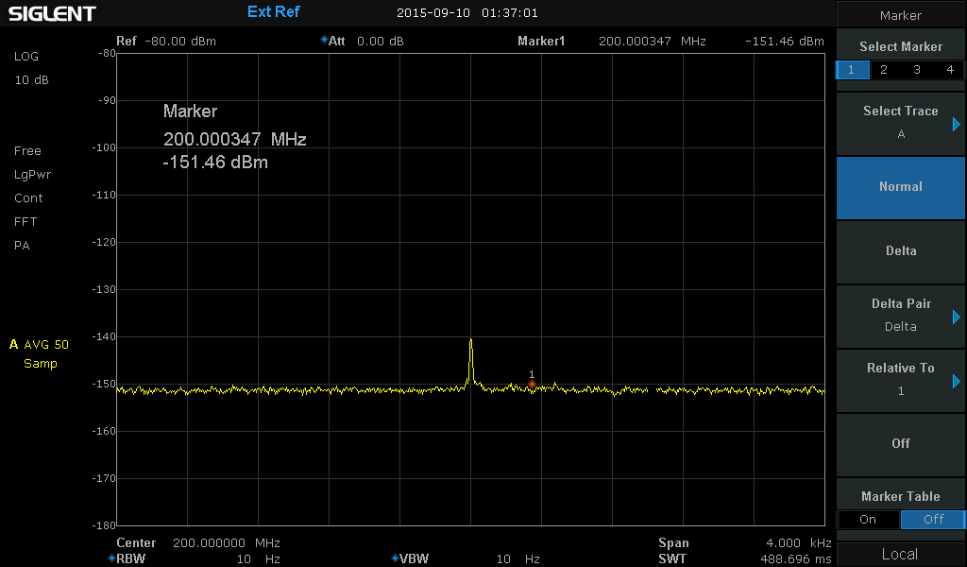The image size is (967, 567).
Task: Click the yellow trace A indicator
Action: click(13, 344)
